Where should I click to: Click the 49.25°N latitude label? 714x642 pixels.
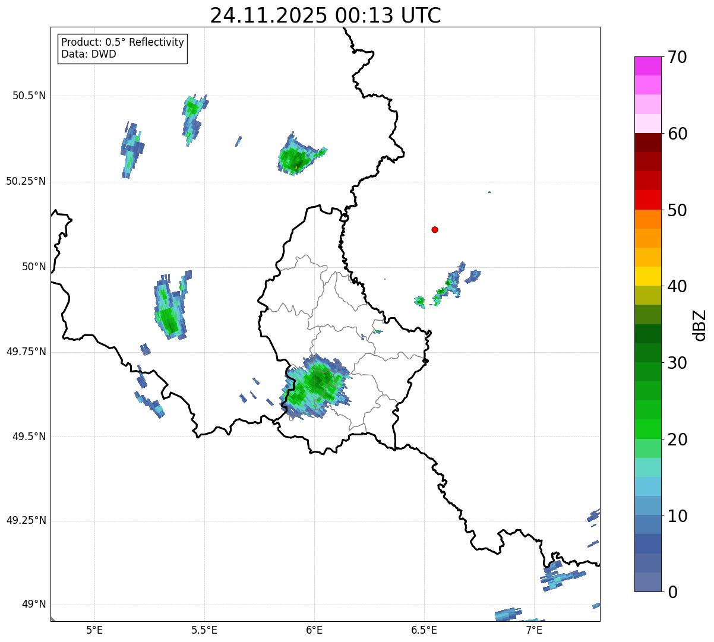click(26, 520)
